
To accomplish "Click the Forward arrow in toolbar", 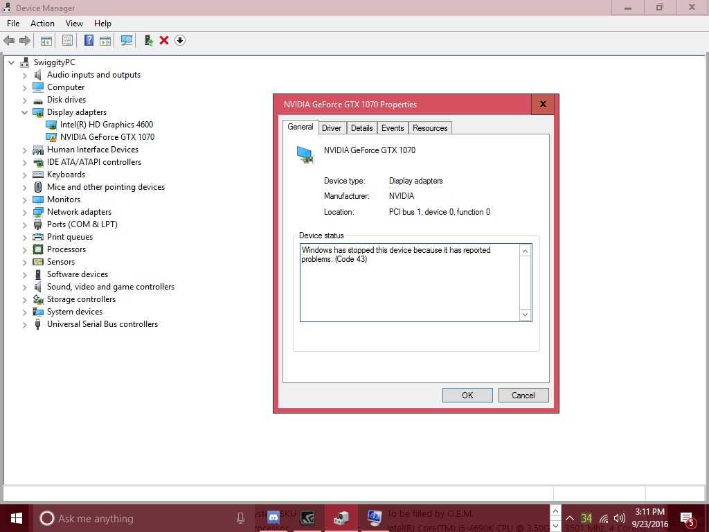I will [x=25, y=41].
